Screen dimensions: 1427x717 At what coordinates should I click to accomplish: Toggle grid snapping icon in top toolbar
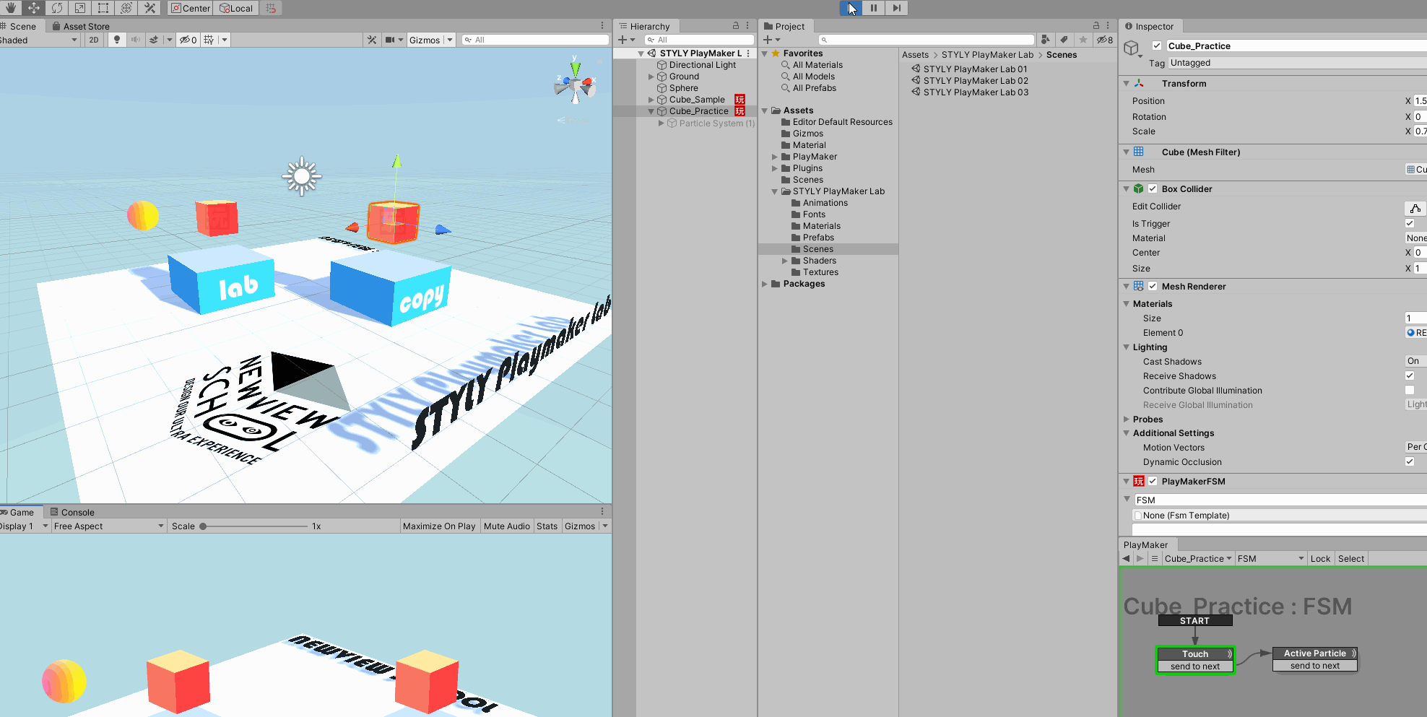(x=271, y=8)
